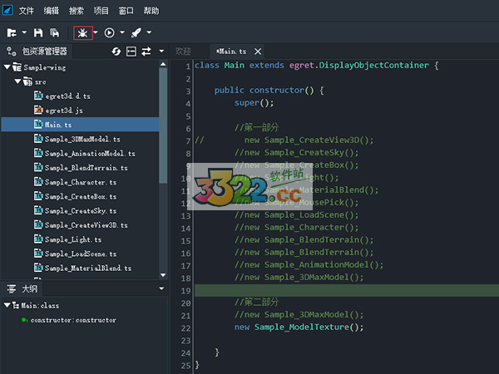This screenshot has width=499, height=374.
Task: Click the Sample-wing project icon
Action: click(17, 67)
